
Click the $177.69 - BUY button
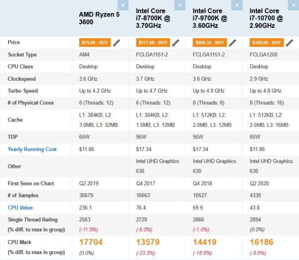153,42
